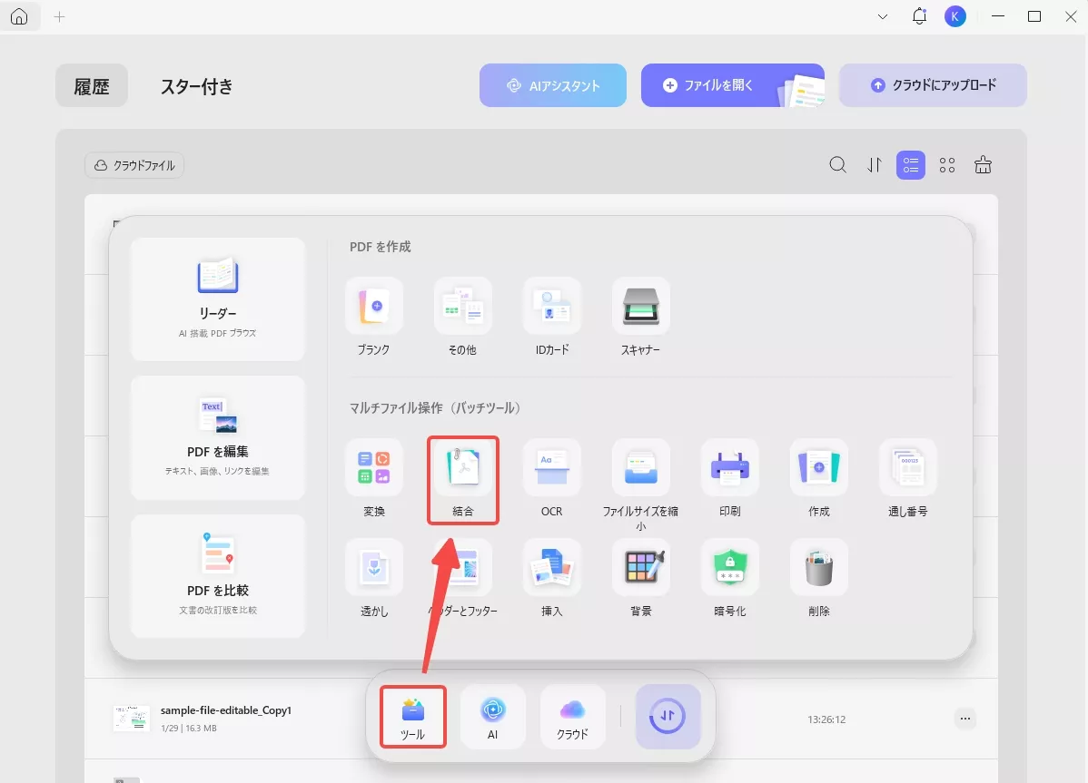1088x783 pixels.
Task: Click クラウドにアップロード button
Action: coord(934,85)
